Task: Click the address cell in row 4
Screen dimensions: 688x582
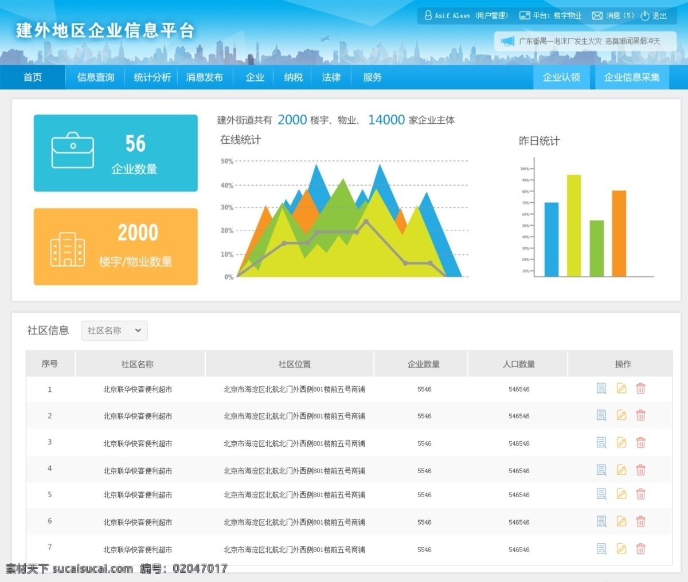Action: point(295,470)
